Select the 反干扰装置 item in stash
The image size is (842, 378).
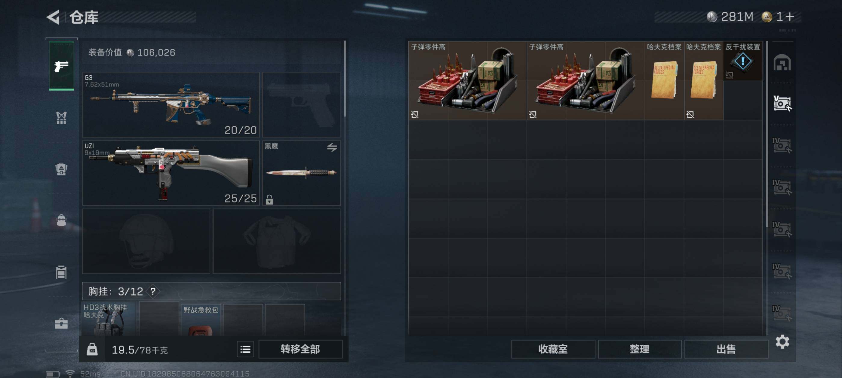[x=743, y=61]
